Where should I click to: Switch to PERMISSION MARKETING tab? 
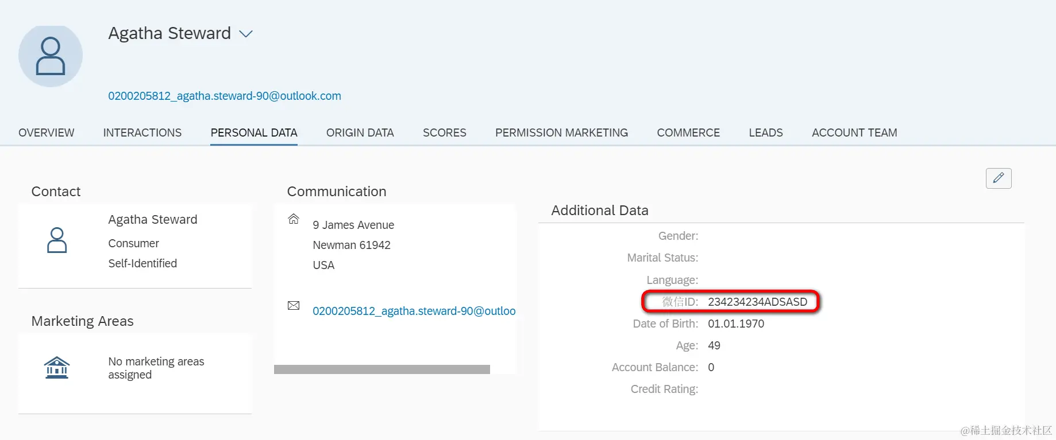click(562, 133)
